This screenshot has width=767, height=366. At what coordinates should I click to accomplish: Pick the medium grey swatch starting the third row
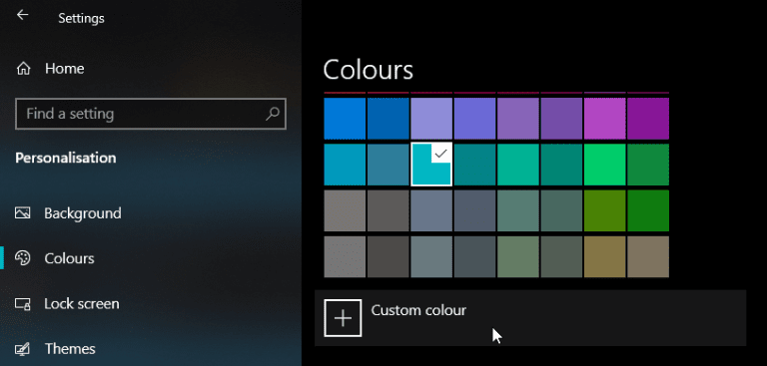345,210
